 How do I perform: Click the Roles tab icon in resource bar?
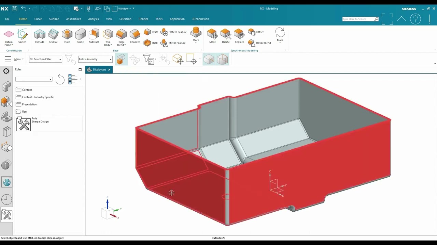tap(6, 215)
